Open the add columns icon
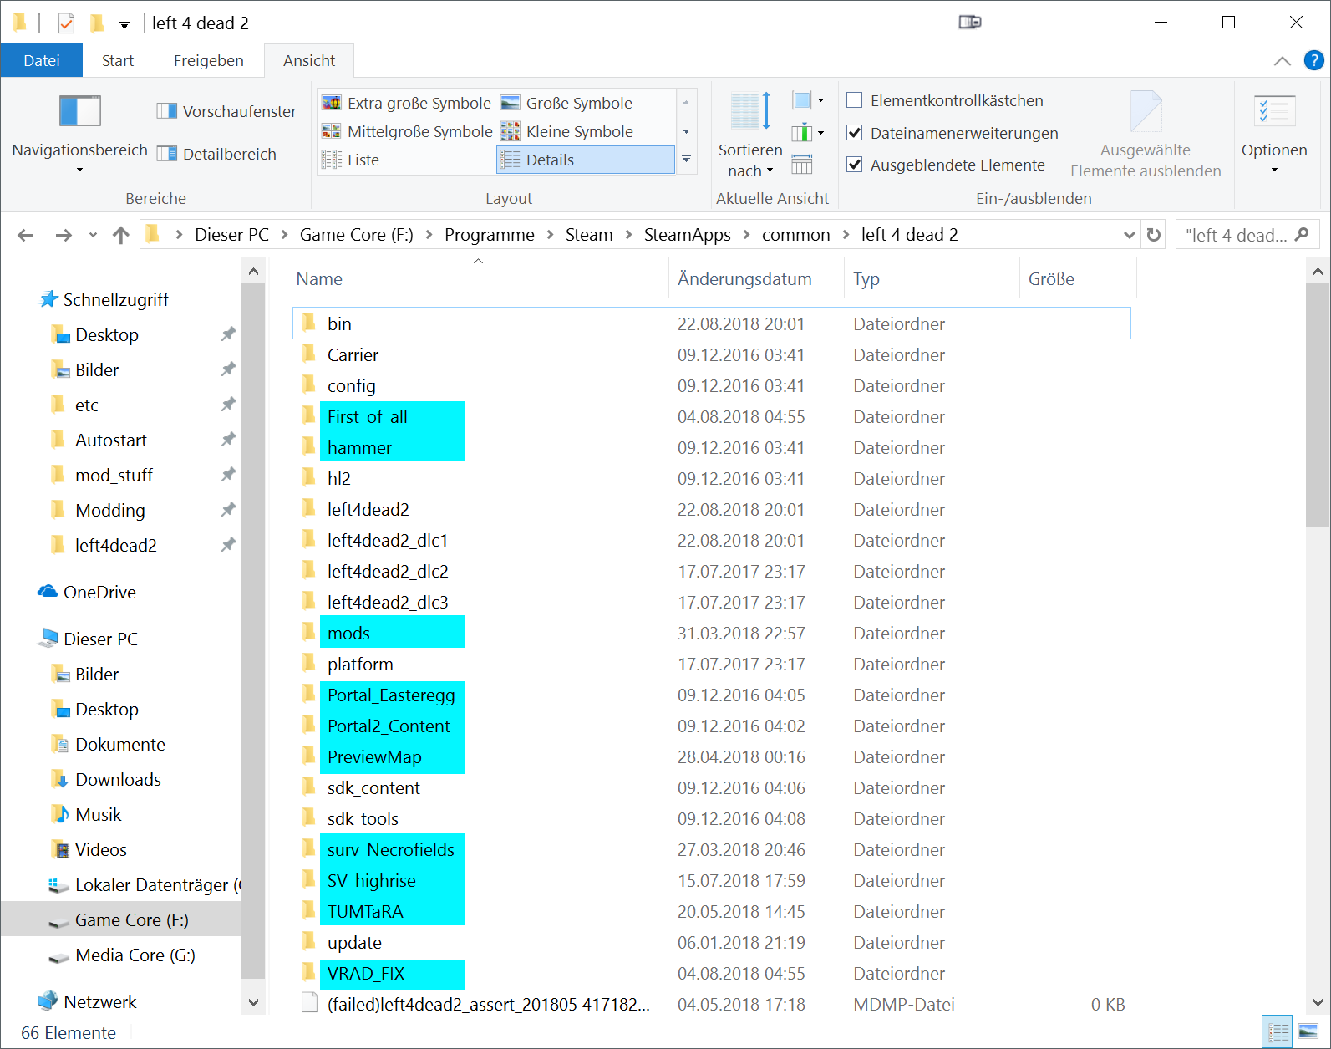The width and height of the screenshot is (1331, 1049). pyautogui.click(x=807, y=132)
